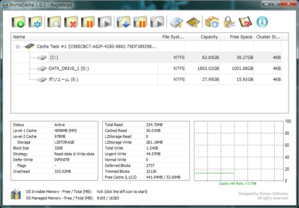The image size is (299, 208).
Task: Click the PrimoCache title bar app icon
Action: click(x=6, y=5)
